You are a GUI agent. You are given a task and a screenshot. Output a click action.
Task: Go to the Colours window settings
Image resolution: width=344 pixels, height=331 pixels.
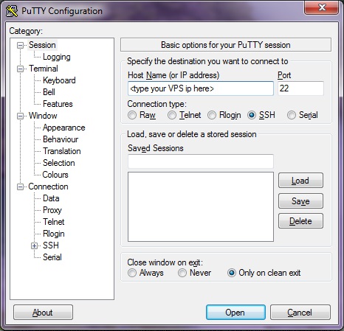55,175
